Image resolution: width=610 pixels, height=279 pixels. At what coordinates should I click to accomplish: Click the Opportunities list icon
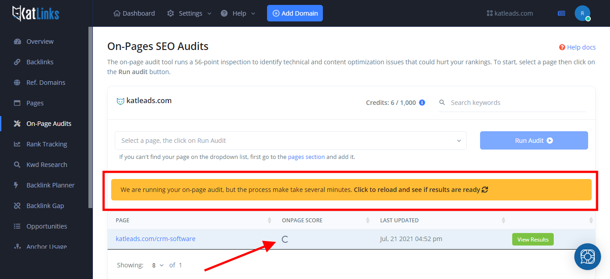17,226
